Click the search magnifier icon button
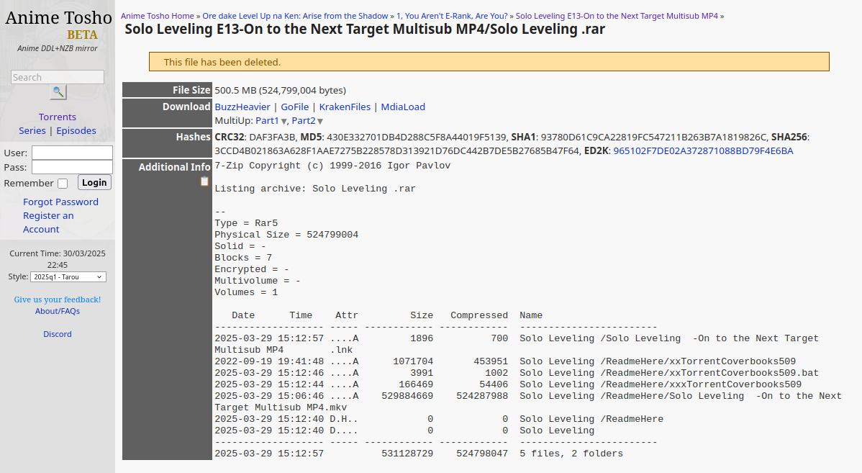The image size is (862, 473). [x=58, y=92]
